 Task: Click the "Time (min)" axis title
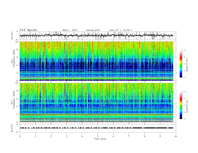pos(100,139)
